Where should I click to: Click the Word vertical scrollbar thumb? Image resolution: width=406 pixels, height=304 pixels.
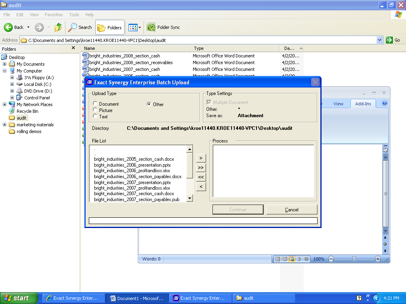click(385, 194)
